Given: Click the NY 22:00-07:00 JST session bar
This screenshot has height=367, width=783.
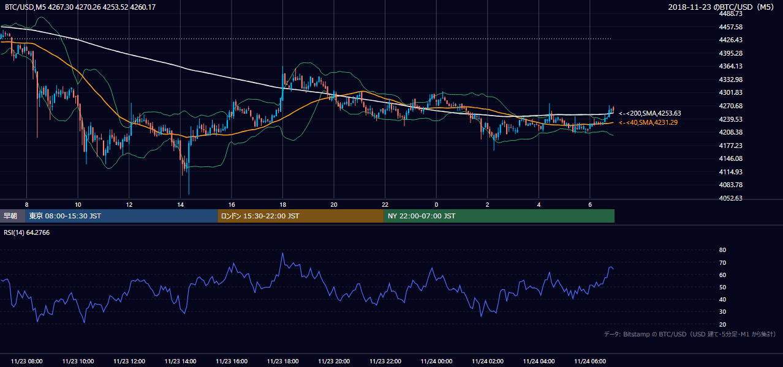Looking at the screenshot, I should [x=499, y=216].
